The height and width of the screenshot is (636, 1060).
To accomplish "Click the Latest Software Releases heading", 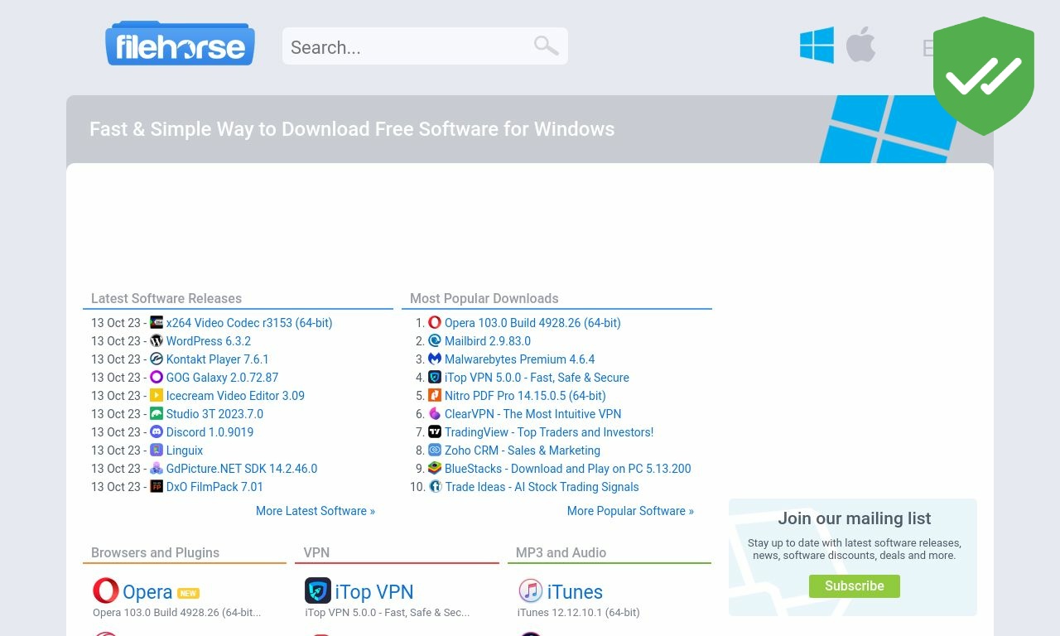I will [166, 298].
